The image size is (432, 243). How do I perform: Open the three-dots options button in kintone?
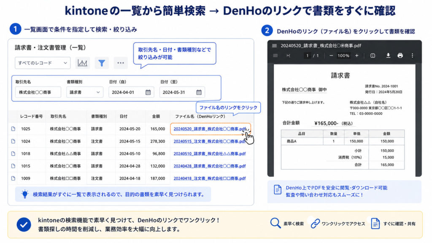tap(121, 63)
